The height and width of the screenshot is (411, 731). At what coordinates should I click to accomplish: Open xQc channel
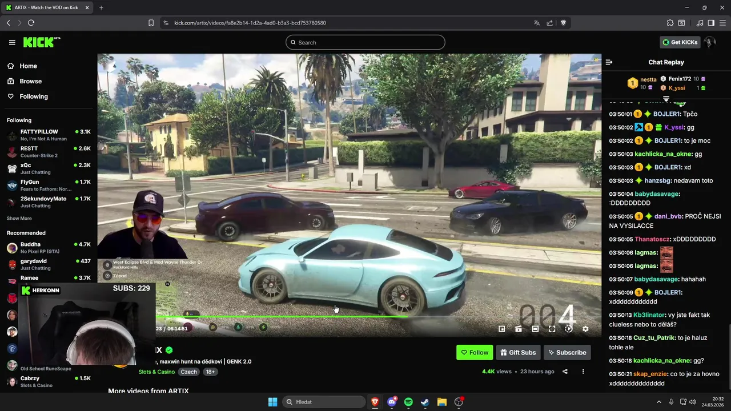[49, 168]
